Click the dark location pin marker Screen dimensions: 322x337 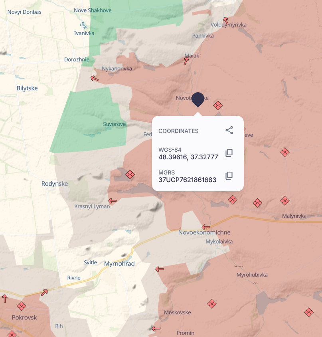[x=198, y=99]
